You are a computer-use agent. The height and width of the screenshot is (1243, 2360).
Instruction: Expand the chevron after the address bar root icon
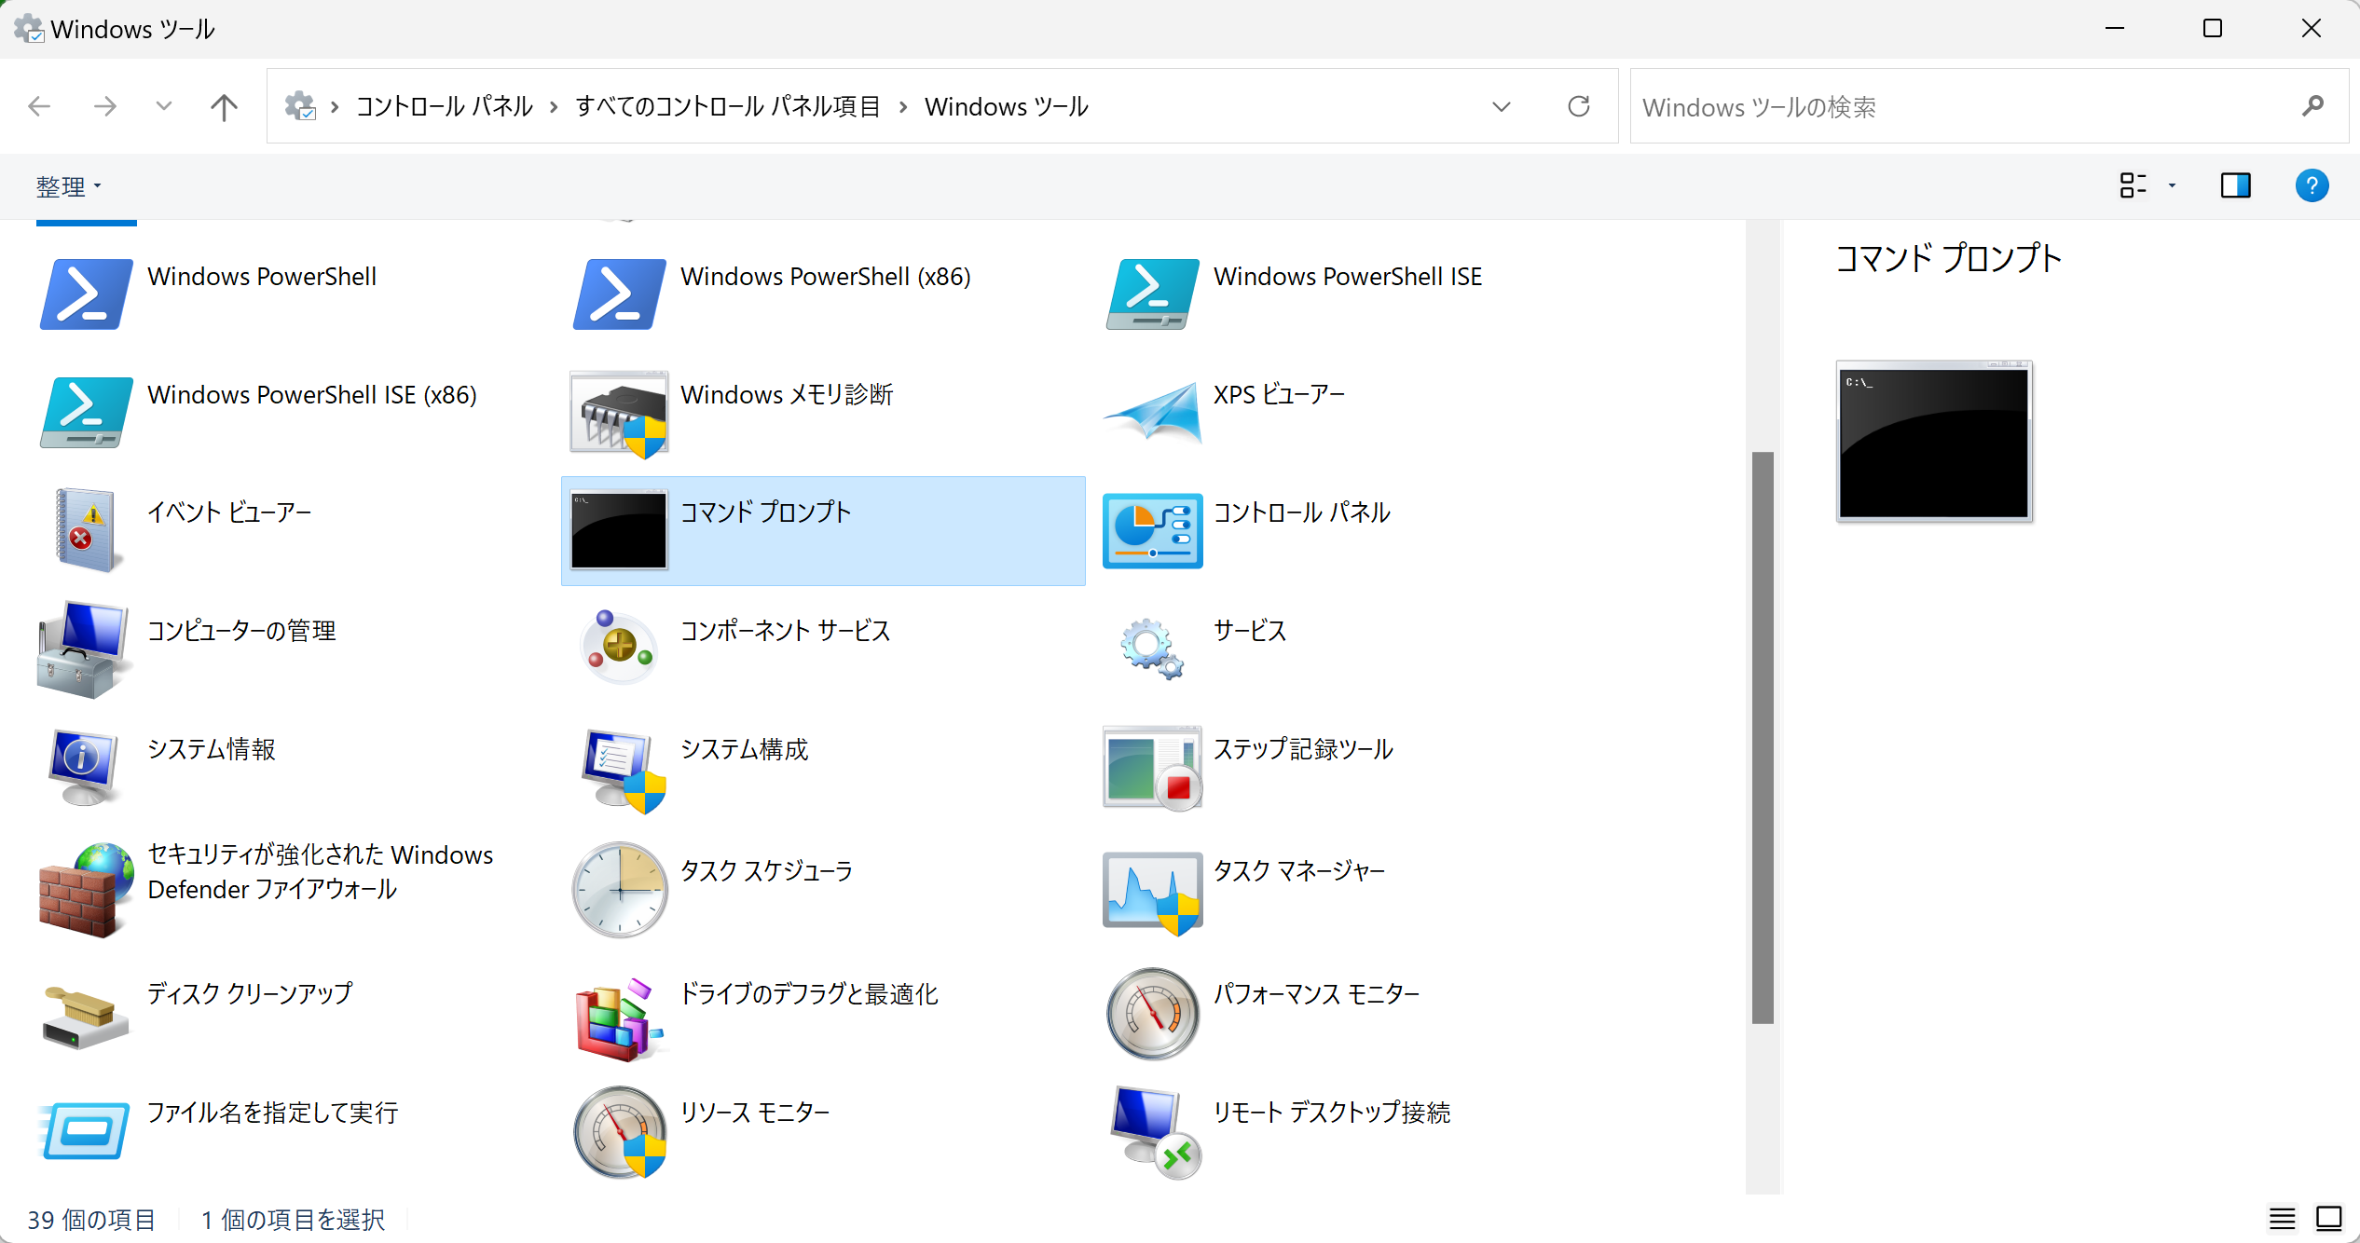pyautogui.click(x=334, y=107)
